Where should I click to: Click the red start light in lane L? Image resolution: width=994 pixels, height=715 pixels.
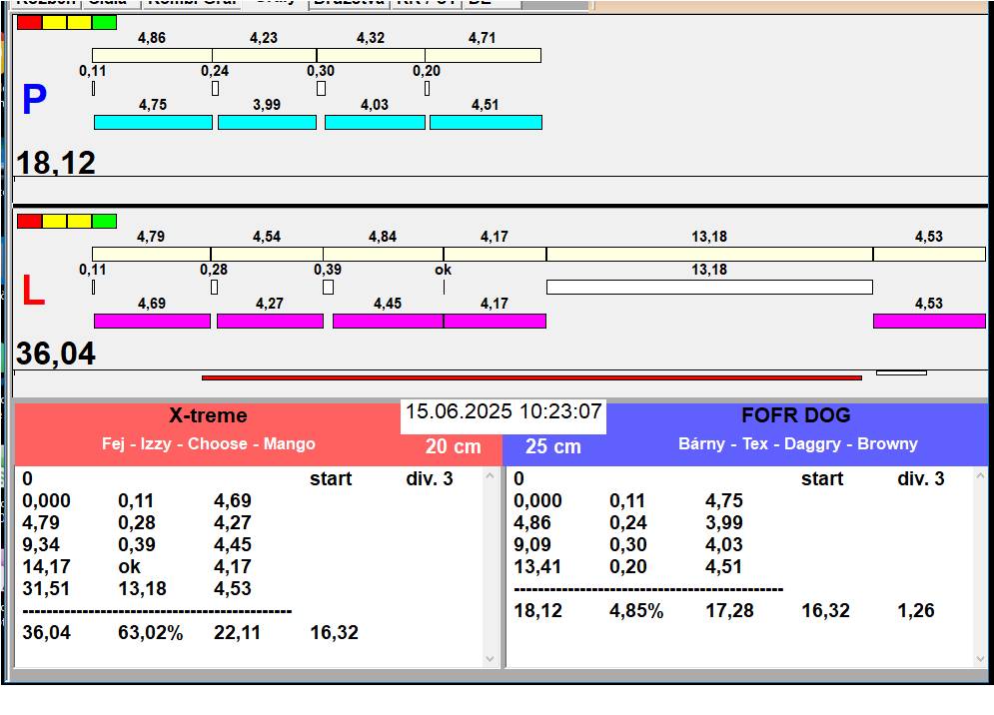[29, 221]
